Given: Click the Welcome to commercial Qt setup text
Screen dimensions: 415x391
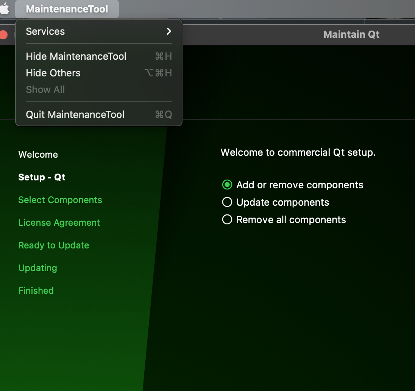Looking at the screenshot, I should click(x=298, y=152).
